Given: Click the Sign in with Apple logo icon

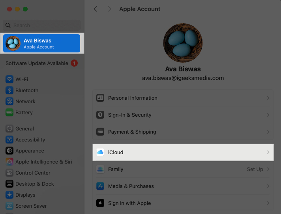Looking at the screenshot, I should 100,203.
